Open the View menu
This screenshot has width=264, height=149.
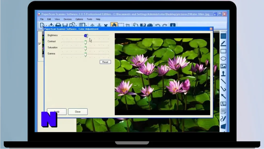(x=57, y=19)
